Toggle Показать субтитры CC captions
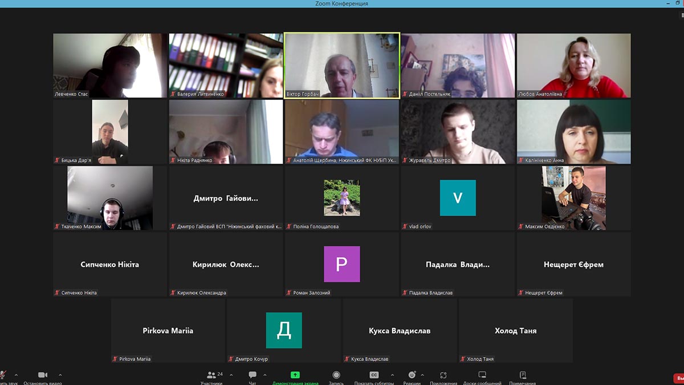Image resolution: width=684 pixels, height=385 pixels. point(374,375)
